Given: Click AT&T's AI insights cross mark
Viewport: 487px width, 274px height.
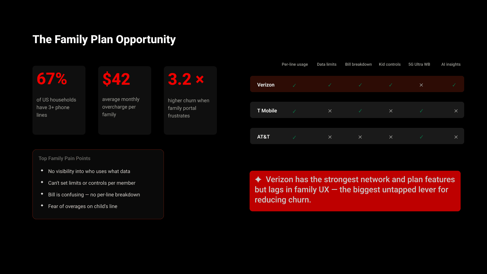Looking at the screenshot, I should click(x=456, y=137).
